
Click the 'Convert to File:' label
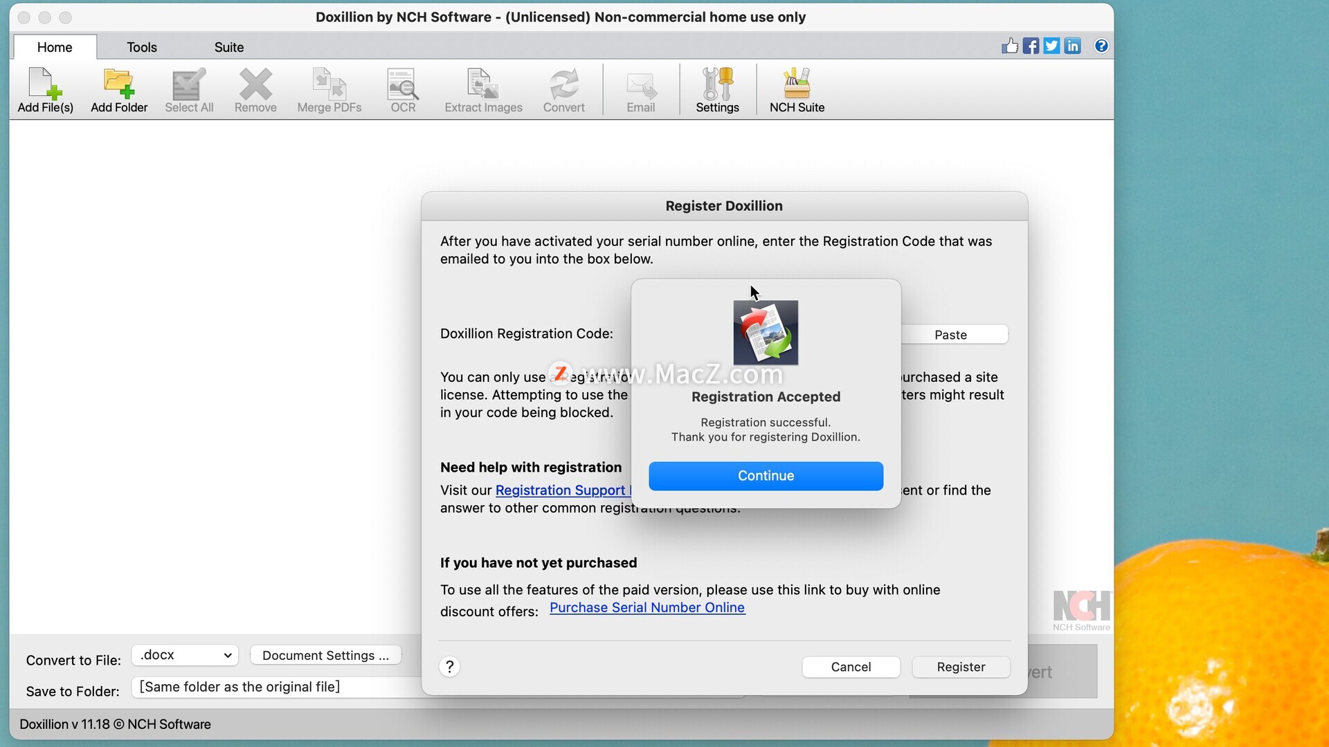(73, 660)
